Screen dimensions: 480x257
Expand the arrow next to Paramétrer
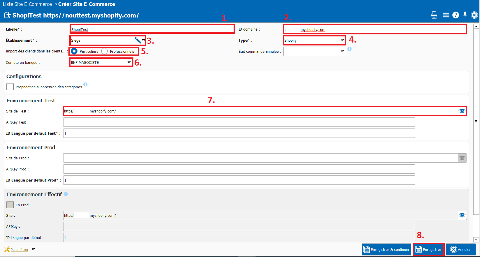pyautogui.click(x=33, y=249)
